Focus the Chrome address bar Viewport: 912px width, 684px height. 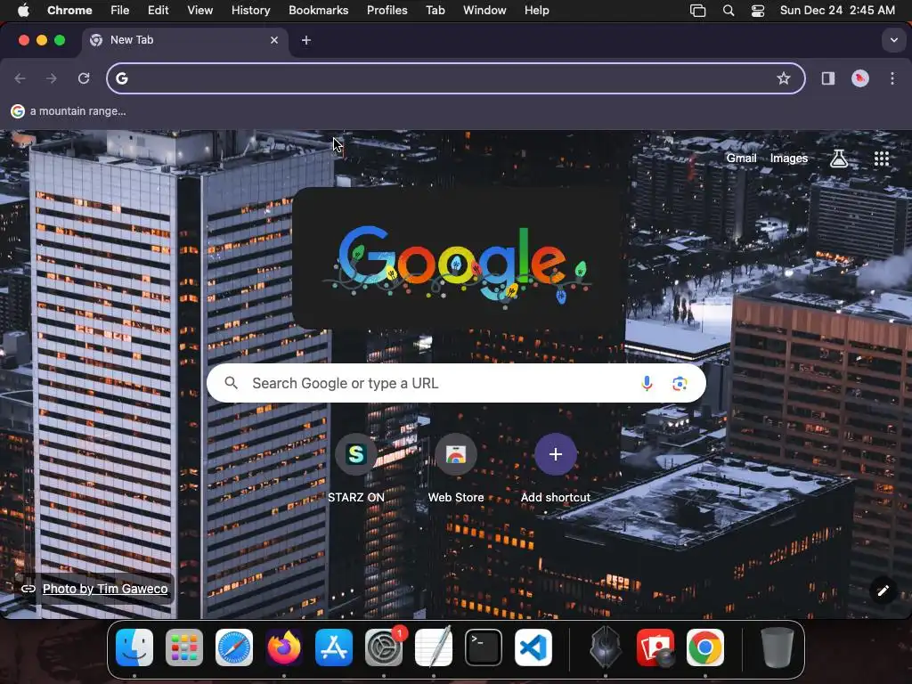455,78
